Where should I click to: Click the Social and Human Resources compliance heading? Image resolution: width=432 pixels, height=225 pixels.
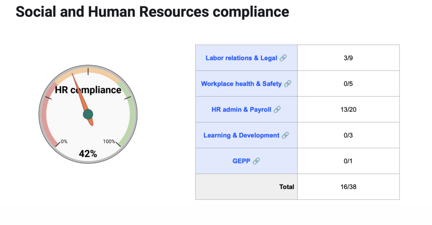coord(152,12)
